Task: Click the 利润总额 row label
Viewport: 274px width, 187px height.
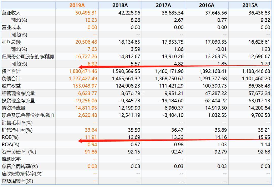Action: (x=11, y=42)
